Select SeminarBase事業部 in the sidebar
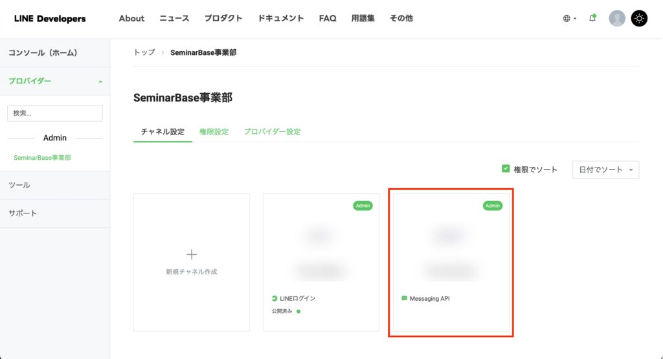Image resolution: width=663 pixels, height=359 pixels. (x=43, y=157)
